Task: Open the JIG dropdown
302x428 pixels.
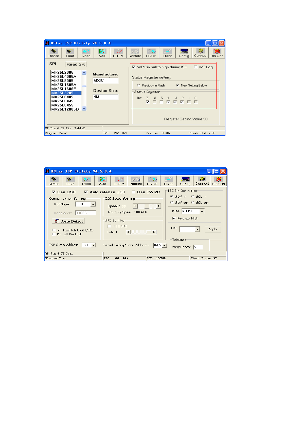Action: click(197, 229)
